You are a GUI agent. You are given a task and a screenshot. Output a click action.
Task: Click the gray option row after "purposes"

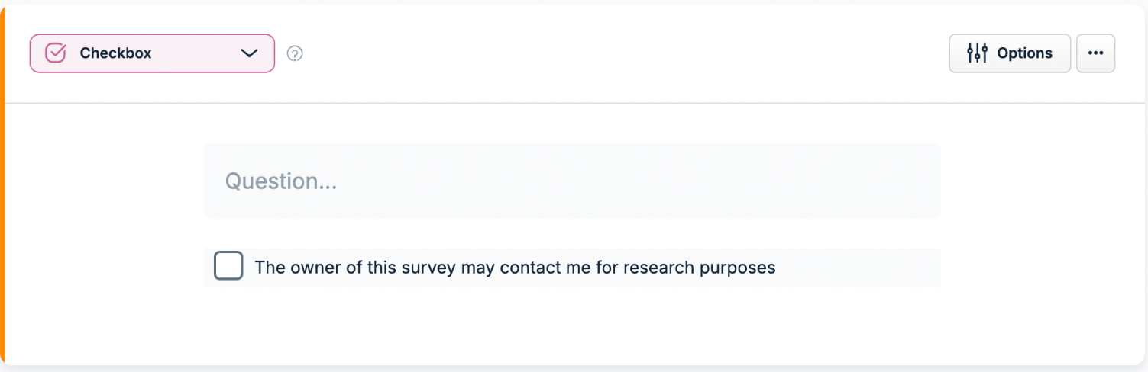[x=859, y=267]
